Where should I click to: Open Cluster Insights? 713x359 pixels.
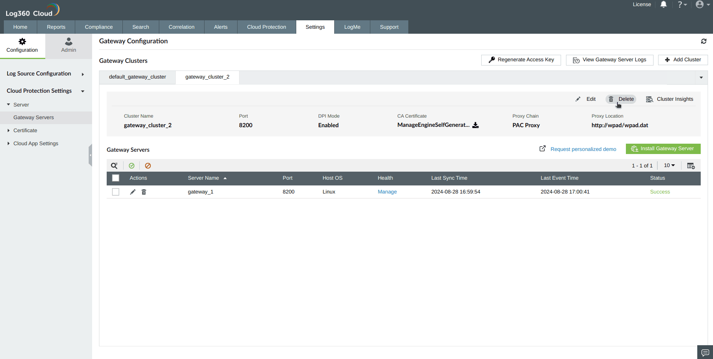[670, 99]
